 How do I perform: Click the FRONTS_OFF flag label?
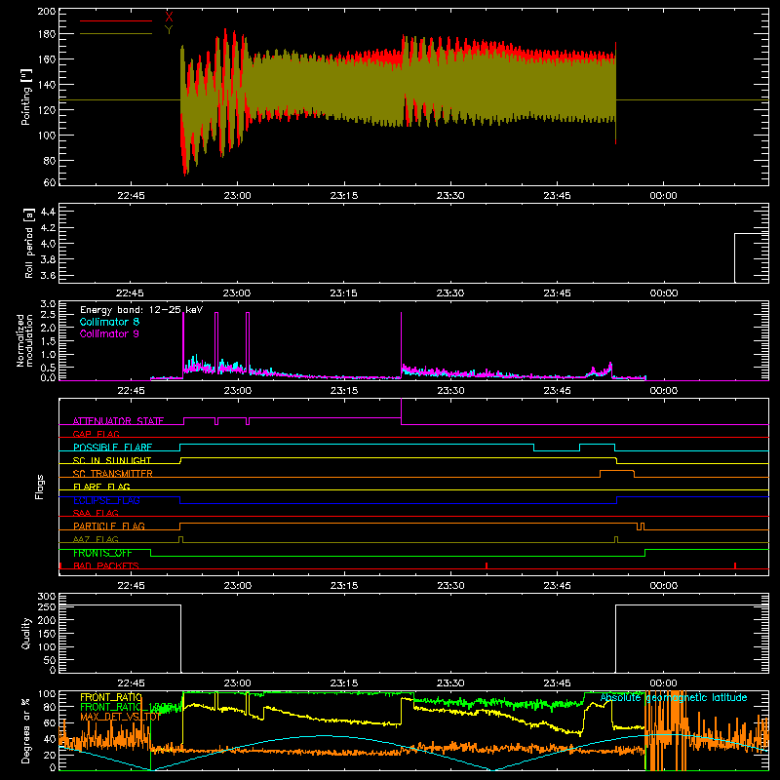point(102,553)
